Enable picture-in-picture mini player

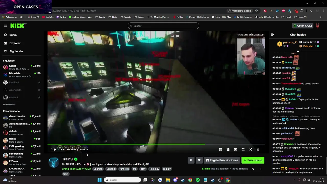pos(220,149)
